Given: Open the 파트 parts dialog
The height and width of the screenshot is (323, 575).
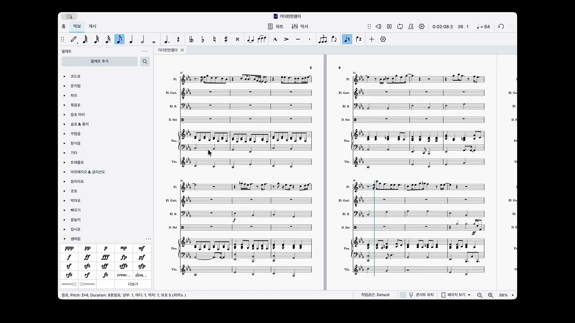Looking at the screenshot, I should (276, 26).
